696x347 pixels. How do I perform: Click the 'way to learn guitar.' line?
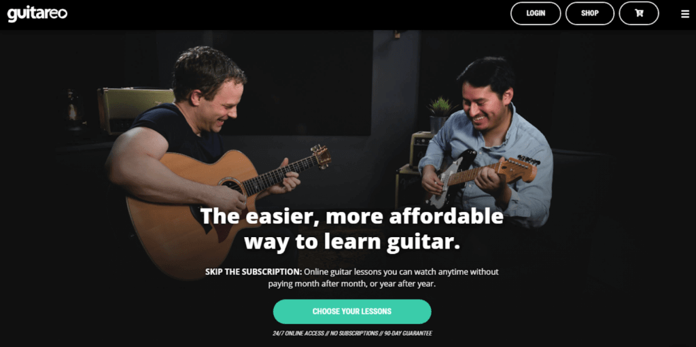[x=352, y=242]
